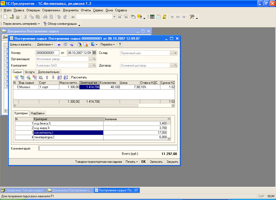The width and height of the screenshot is (276, 200).
Task: Click the hammer and wrench tools icon
Action: click(x=192, y=17)
